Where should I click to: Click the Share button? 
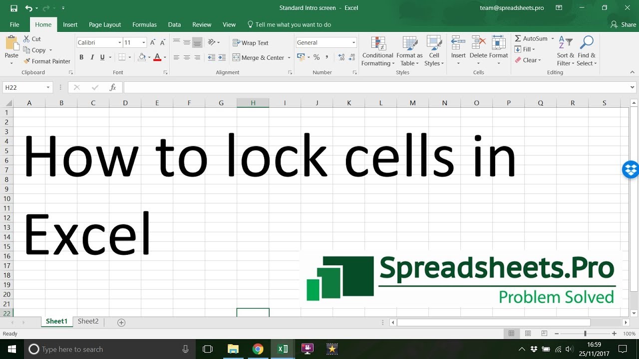624,24
